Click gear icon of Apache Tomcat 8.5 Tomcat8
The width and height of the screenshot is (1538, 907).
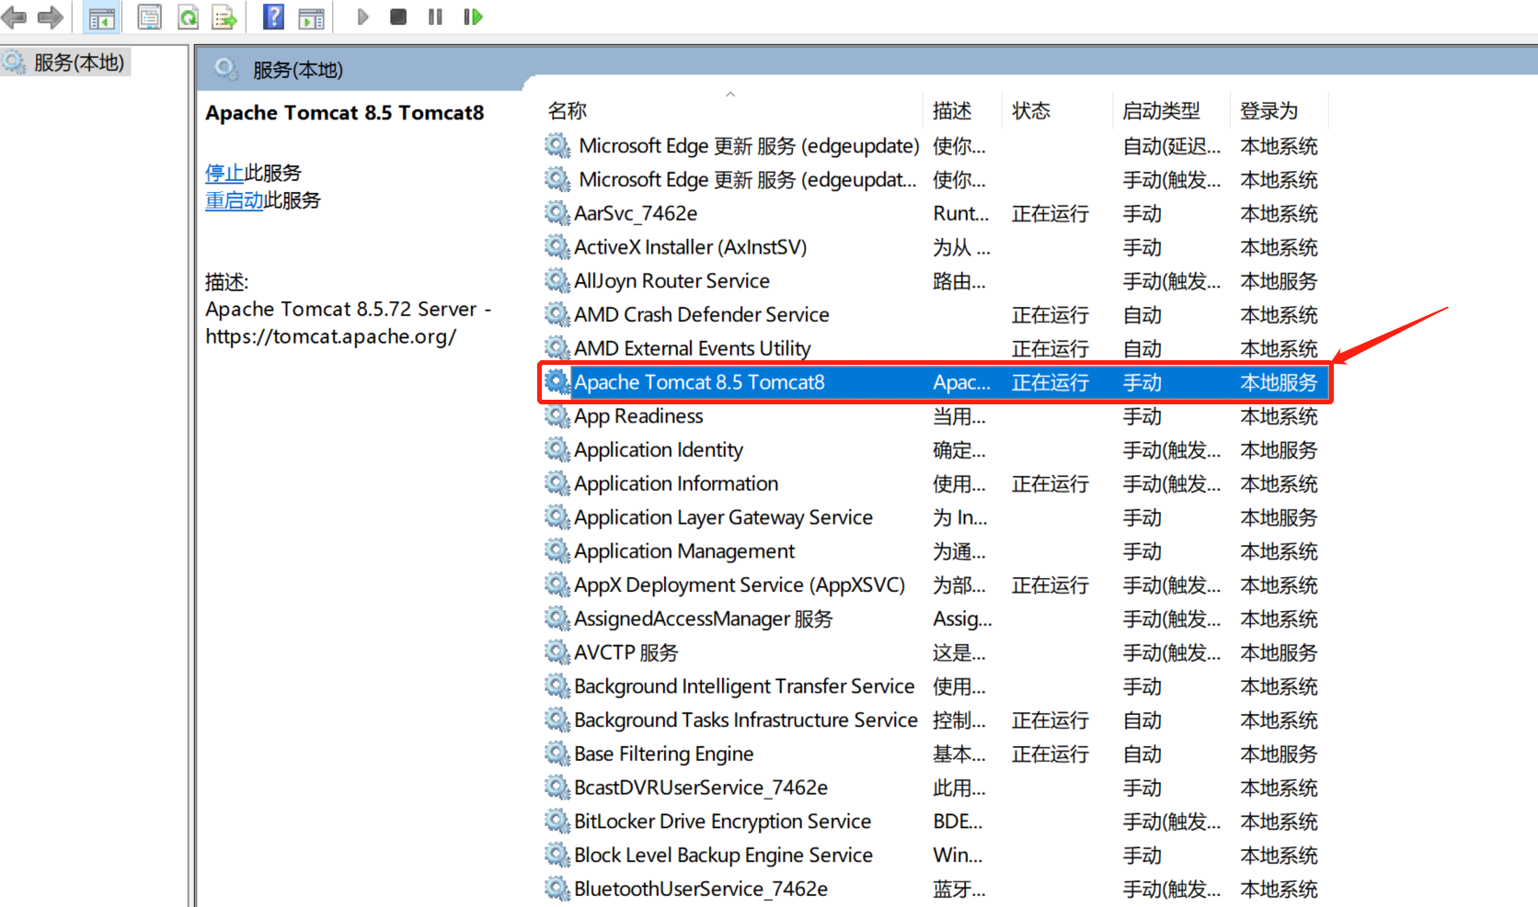click(x=557, y=381)
